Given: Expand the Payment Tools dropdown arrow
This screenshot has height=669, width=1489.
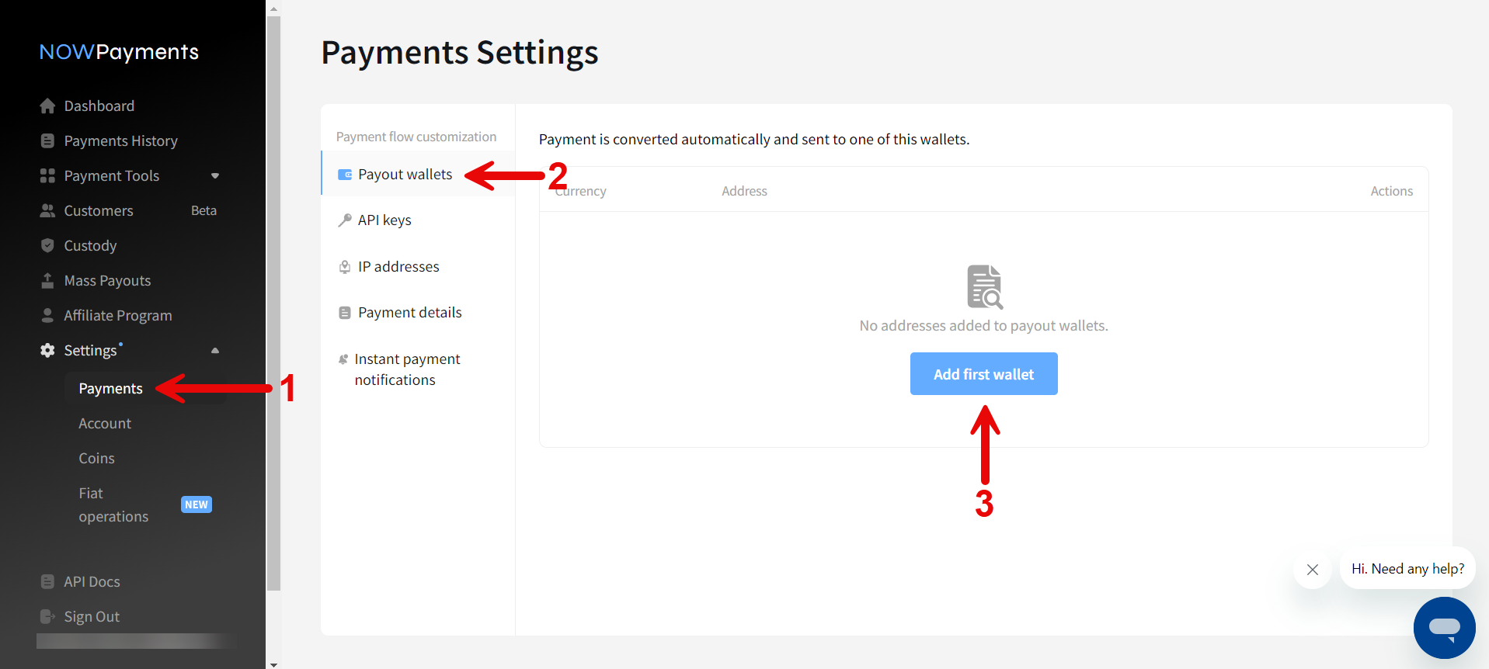Looking at the screenshot, I should point(215,176).
